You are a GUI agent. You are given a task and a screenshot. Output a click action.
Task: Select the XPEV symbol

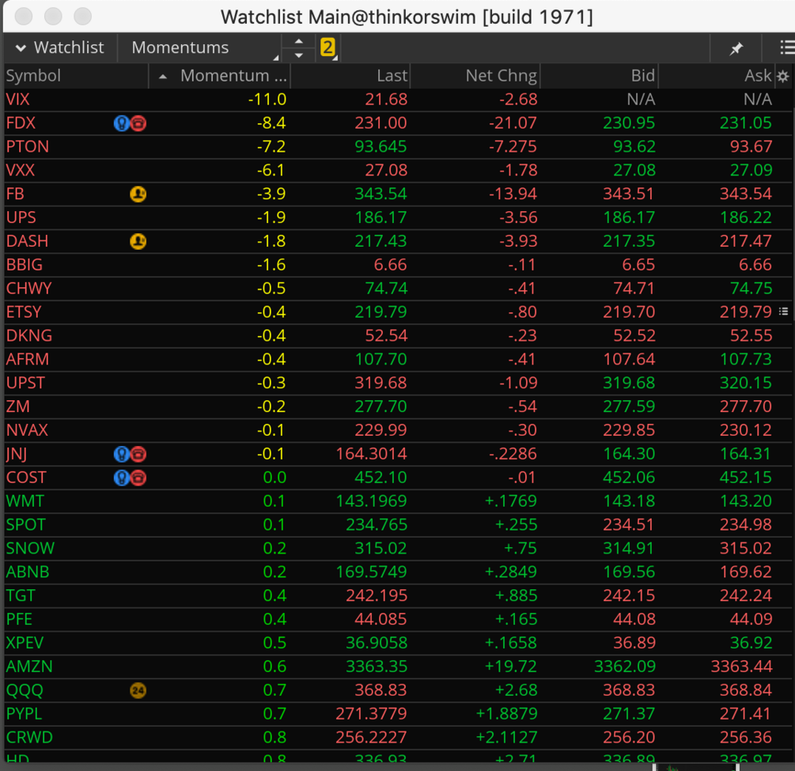pos(25,643)
